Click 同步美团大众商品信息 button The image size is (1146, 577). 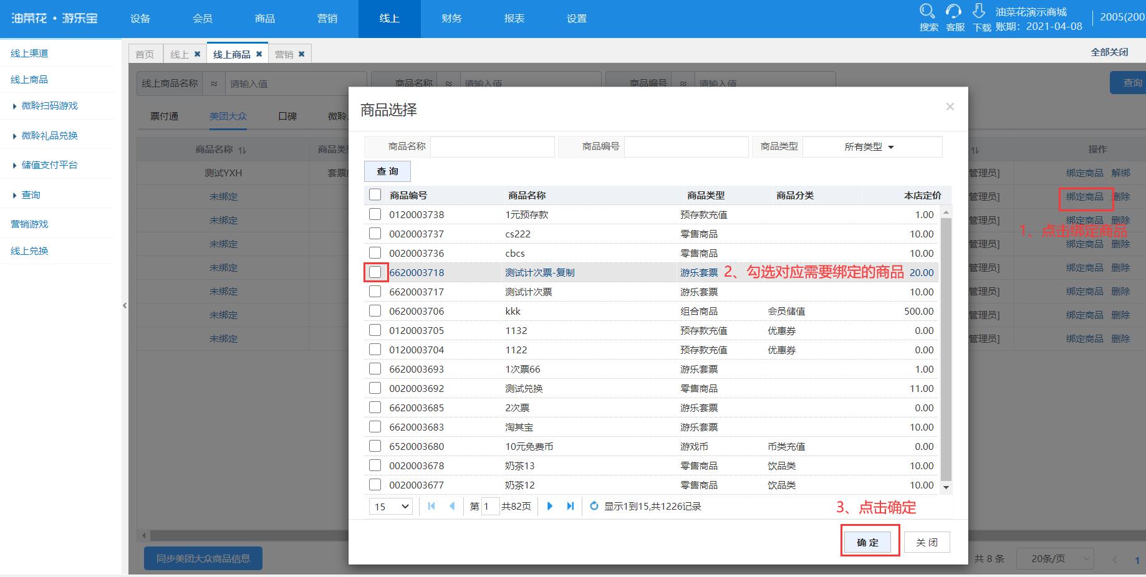click(203, 558)
